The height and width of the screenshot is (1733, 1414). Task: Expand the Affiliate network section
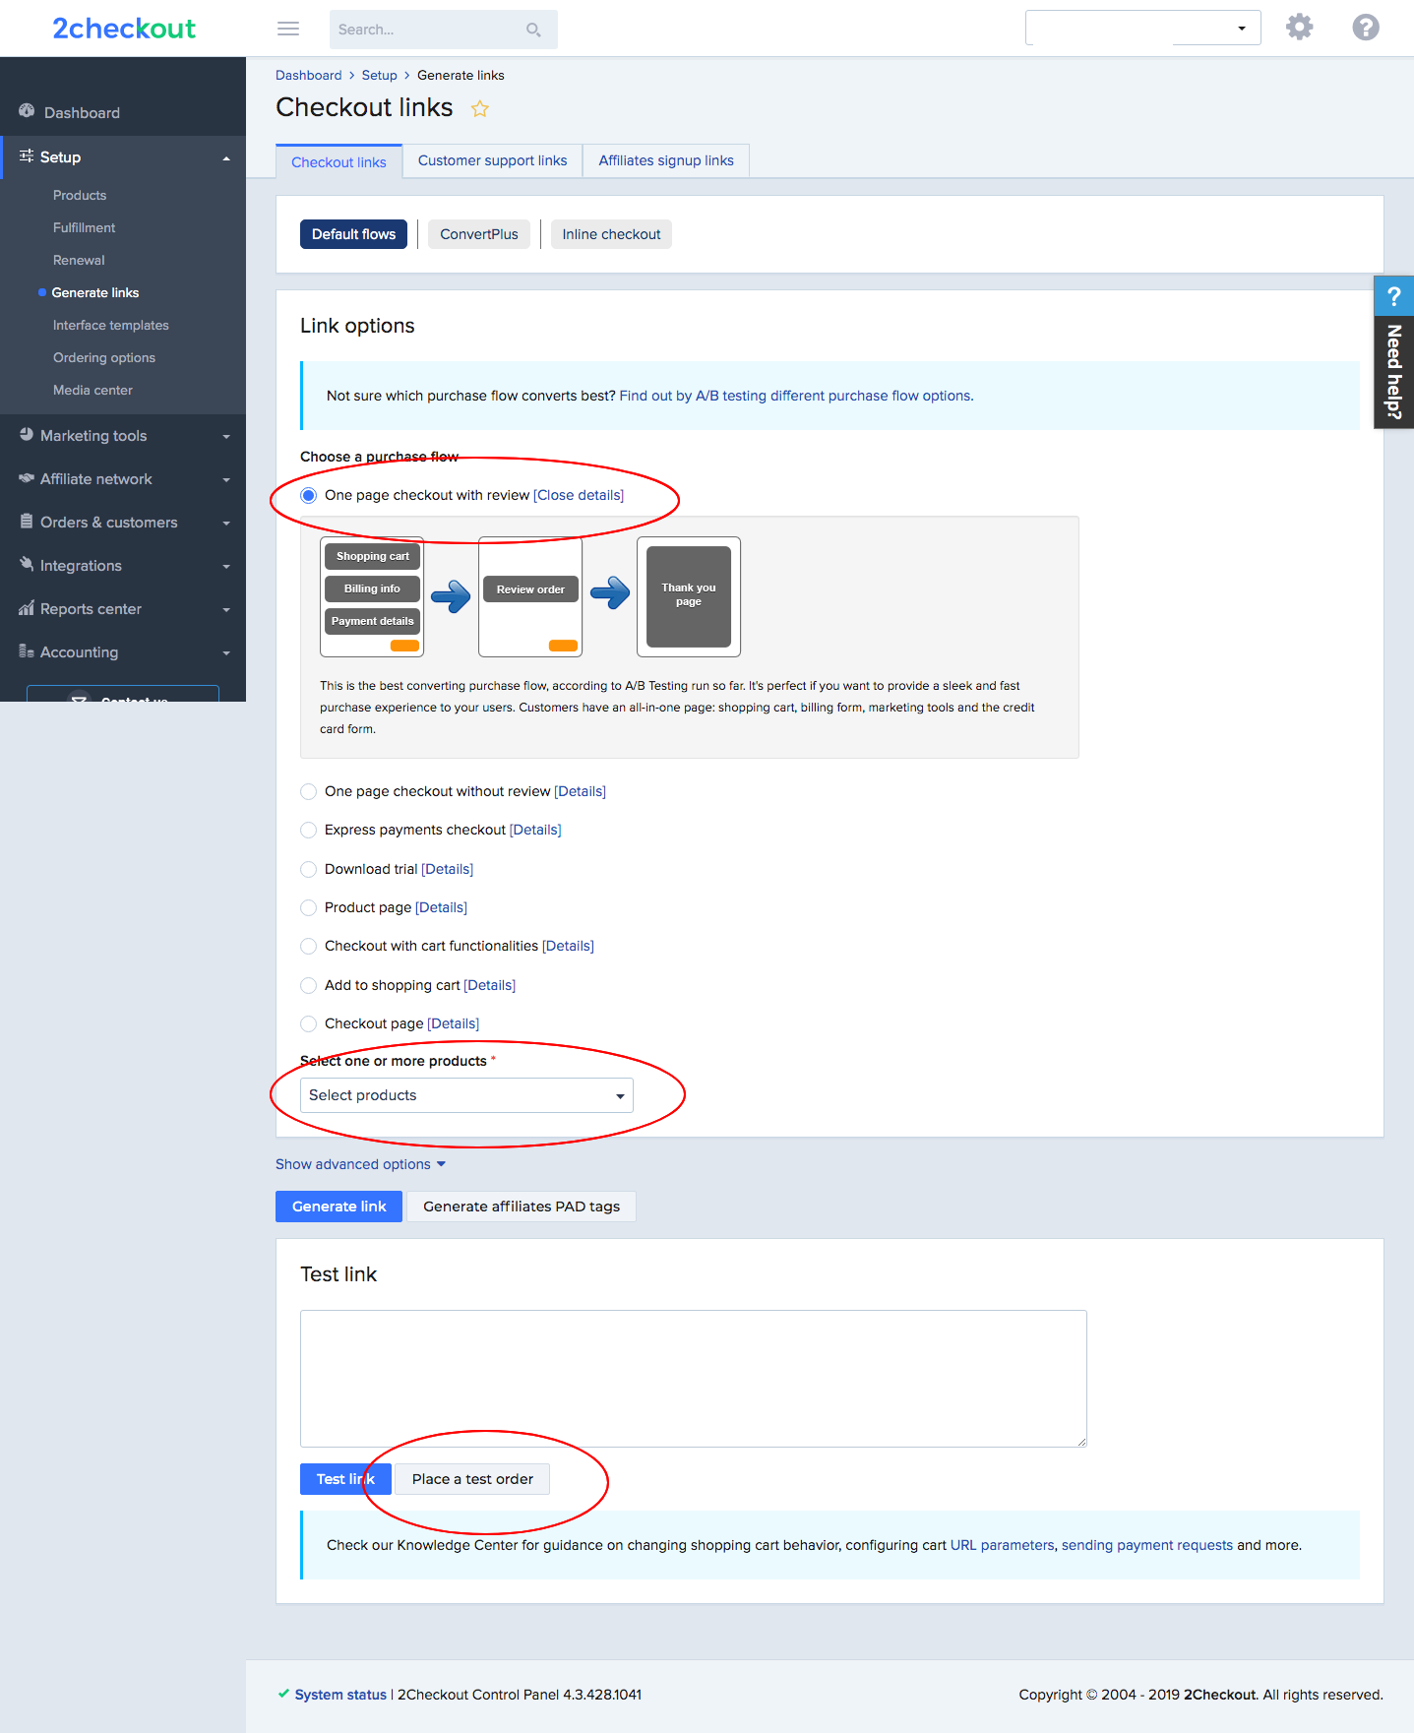tap(226, 479)
